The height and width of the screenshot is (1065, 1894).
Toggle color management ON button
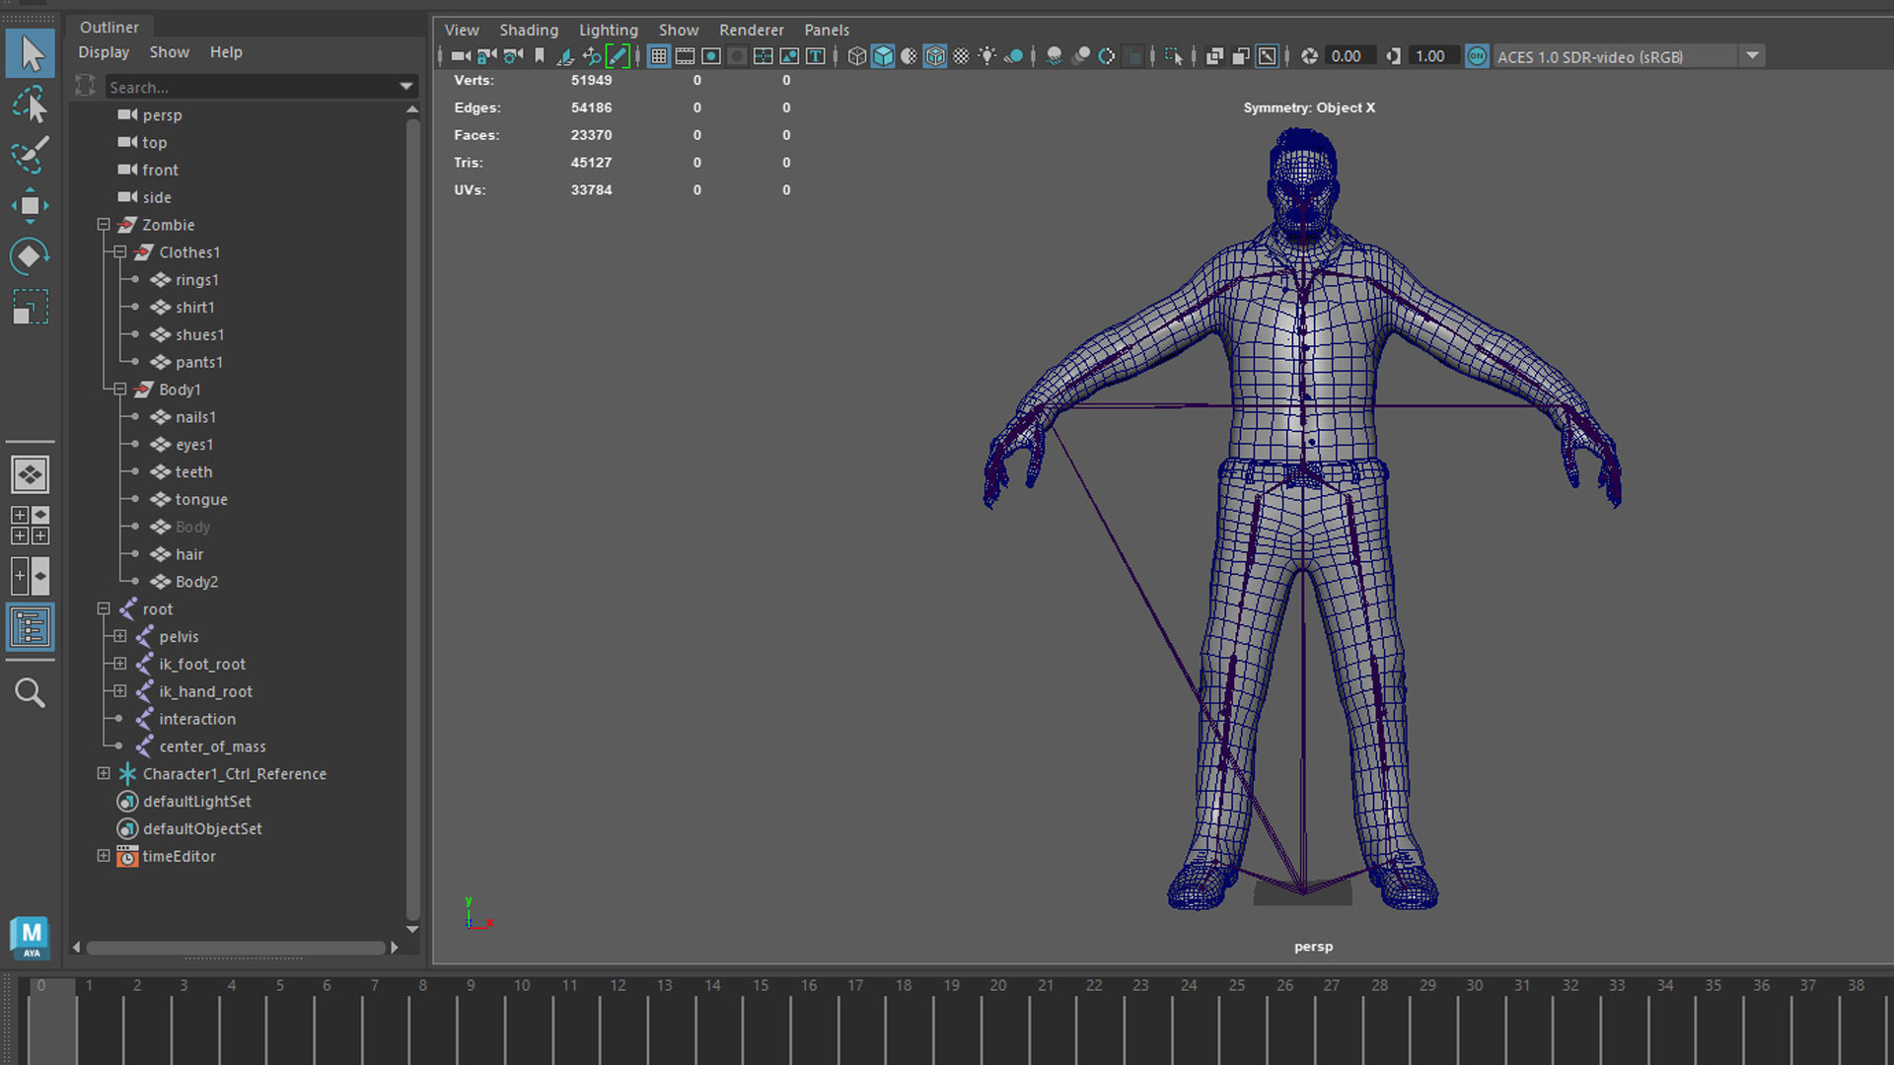tap(1477, 56)
